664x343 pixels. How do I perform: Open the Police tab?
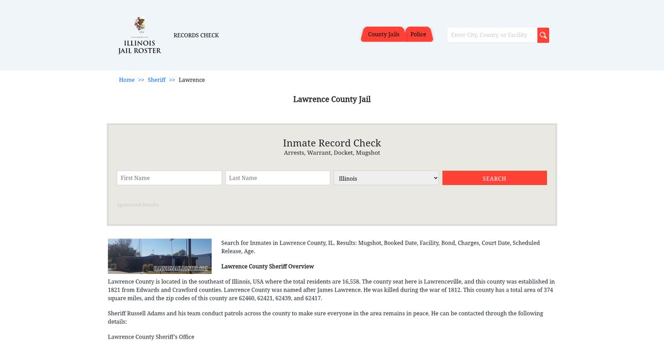click(418, 34)
